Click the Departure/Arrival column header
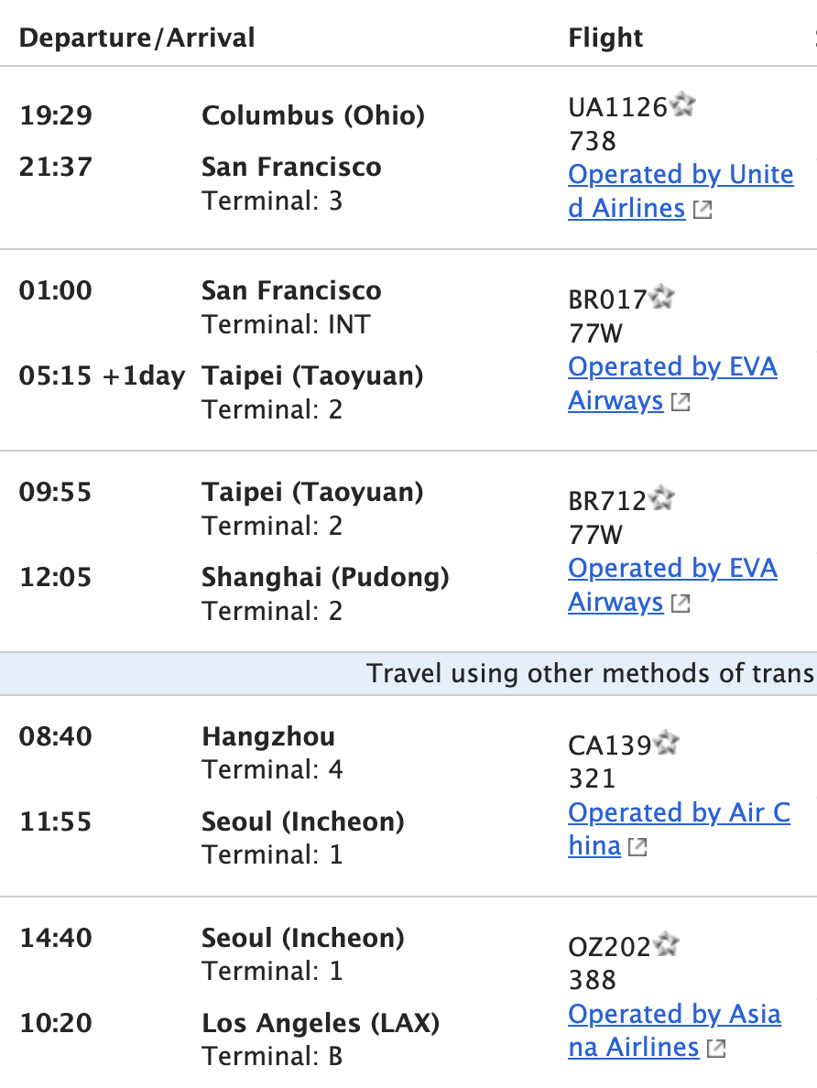Screen dimensions: 817x1088 point(136,38)
